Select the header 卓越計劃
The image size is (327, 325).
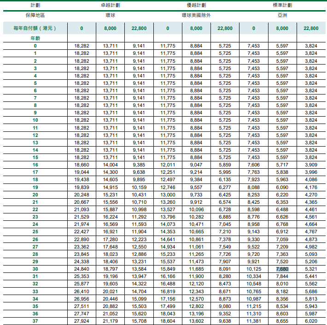pos(111,5)
